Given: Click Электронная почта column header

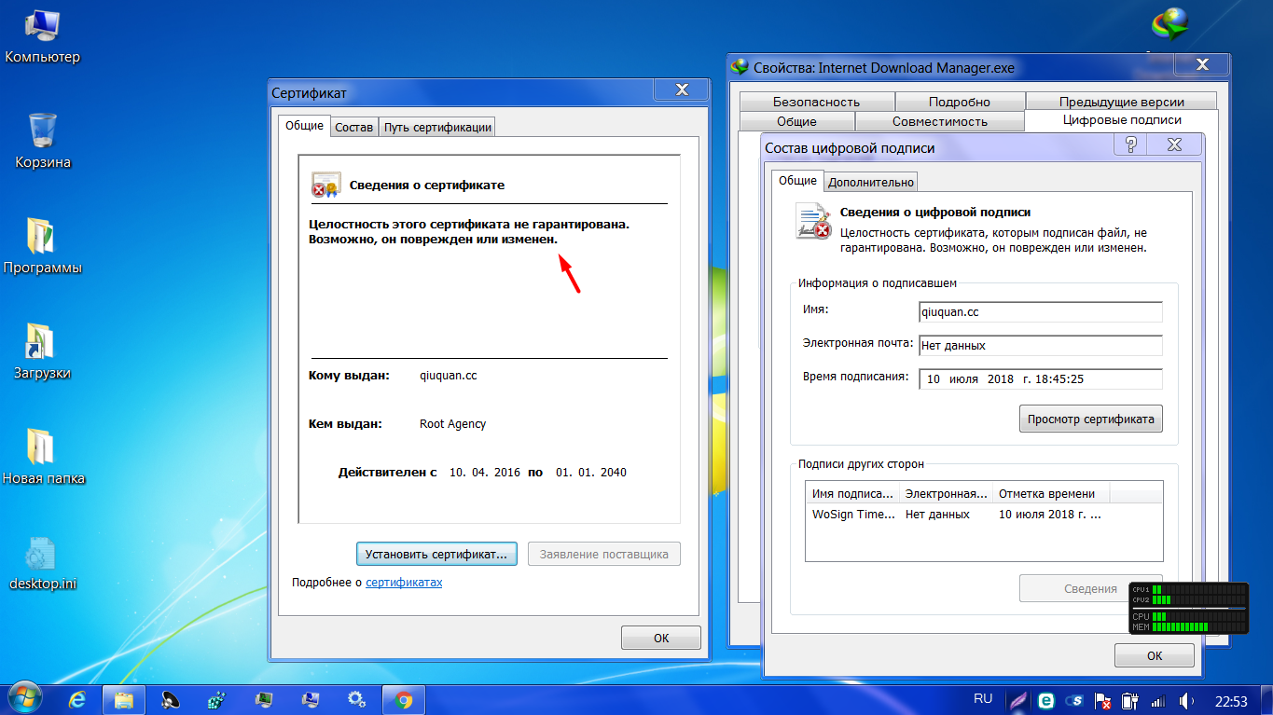Looking at the screenshot, I should point(946,494).
